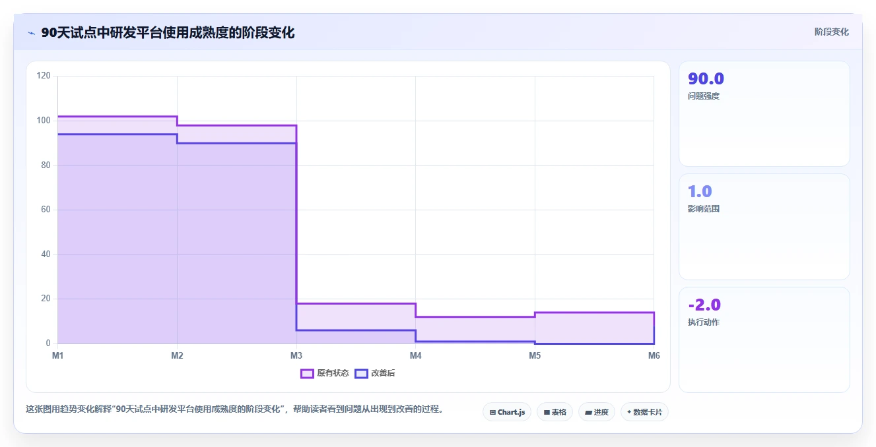Click the chart title 90天试点中研发平台使用成熟度的阶段变化
876x447 pixels.
168,32
